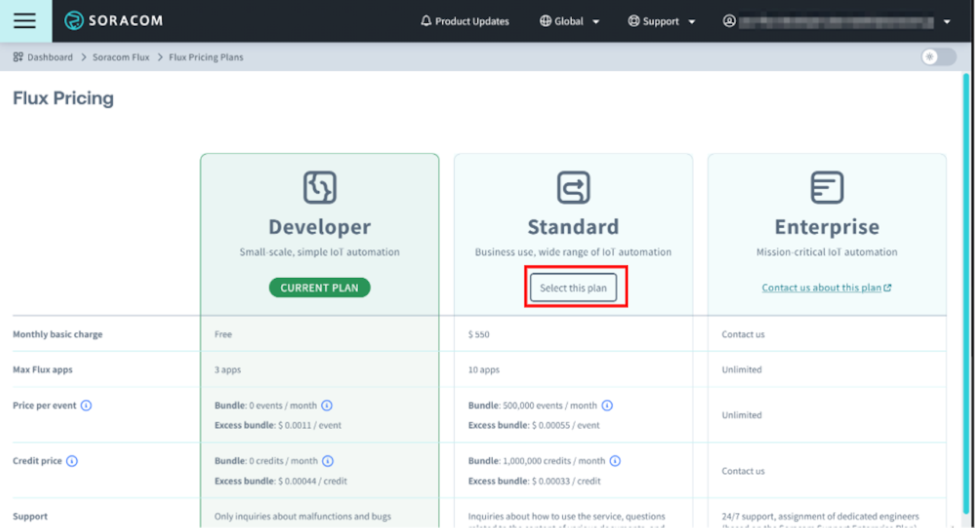
Task: Open Product Updates notifications
Action: tap(465, 21)
